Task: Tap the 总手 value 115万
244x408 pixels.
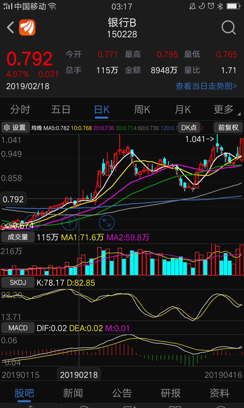Action: [x=107, y=70]
